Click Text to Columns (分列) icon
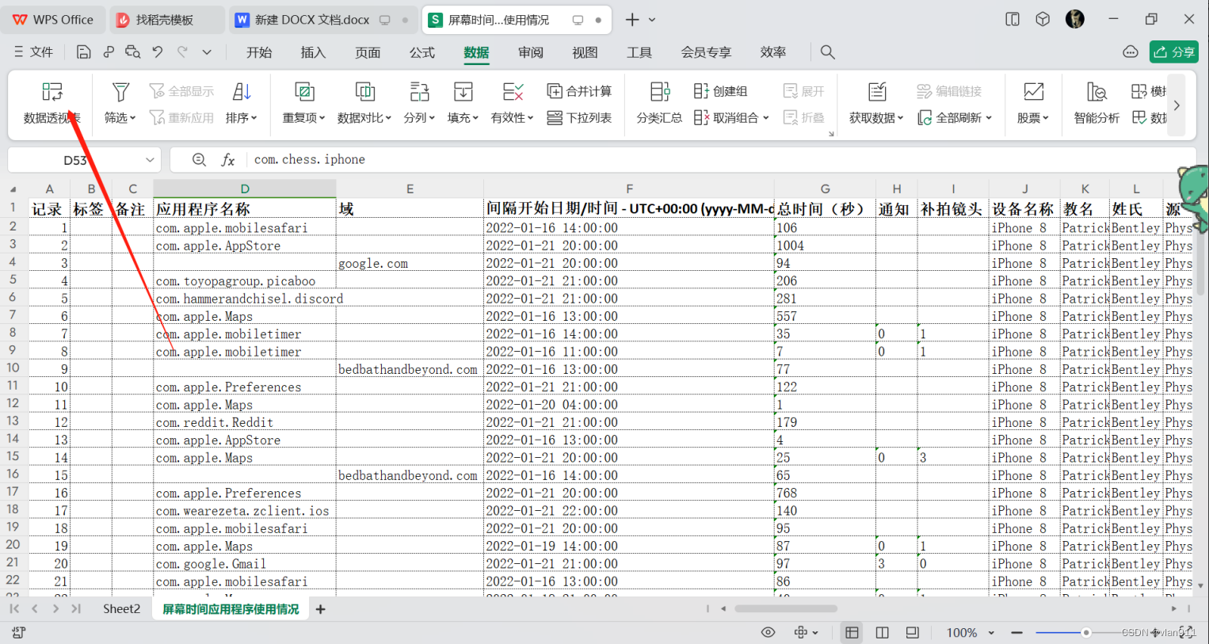The image size is (1209, 644). point(419,92)
